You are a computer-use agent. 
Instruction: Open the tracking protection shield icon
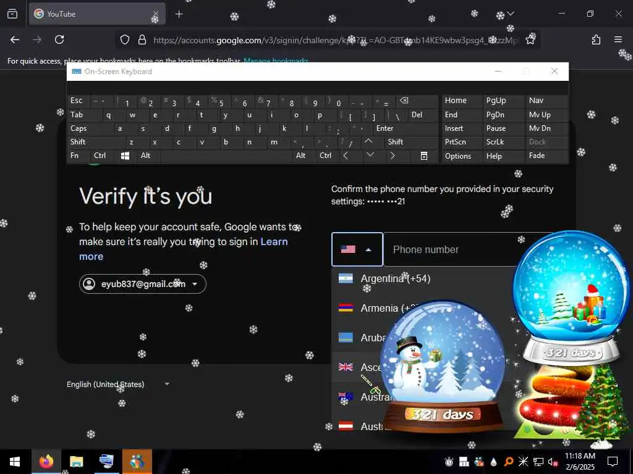point(125,39)
